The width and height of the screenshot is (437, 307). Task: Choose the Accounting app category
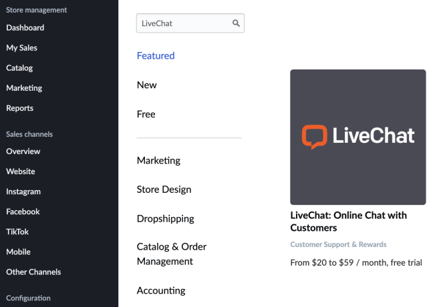pyautogui.click(x=161, y=290)
